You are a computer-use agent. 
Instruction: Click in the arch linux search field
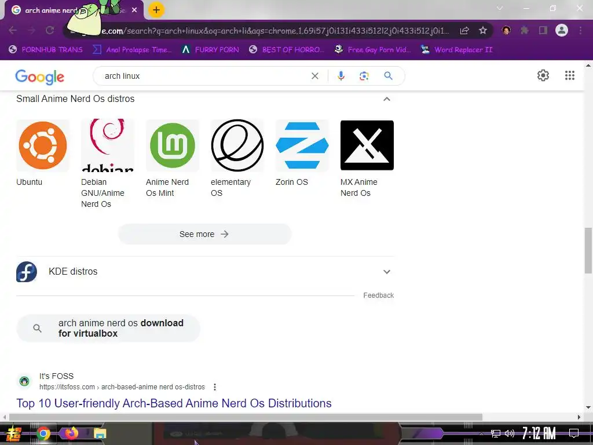pos(204,76)
